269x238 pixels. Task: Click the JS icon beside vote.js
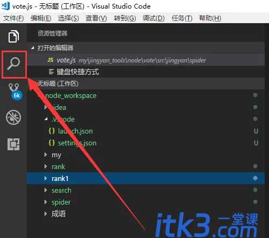51,60
